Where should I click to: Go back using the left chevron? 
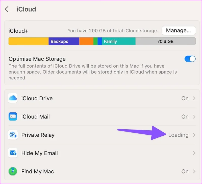pos(7,9)
